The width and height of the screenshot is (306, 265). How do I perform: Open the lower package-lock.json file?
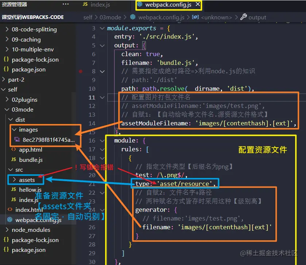tap(35, 240)
